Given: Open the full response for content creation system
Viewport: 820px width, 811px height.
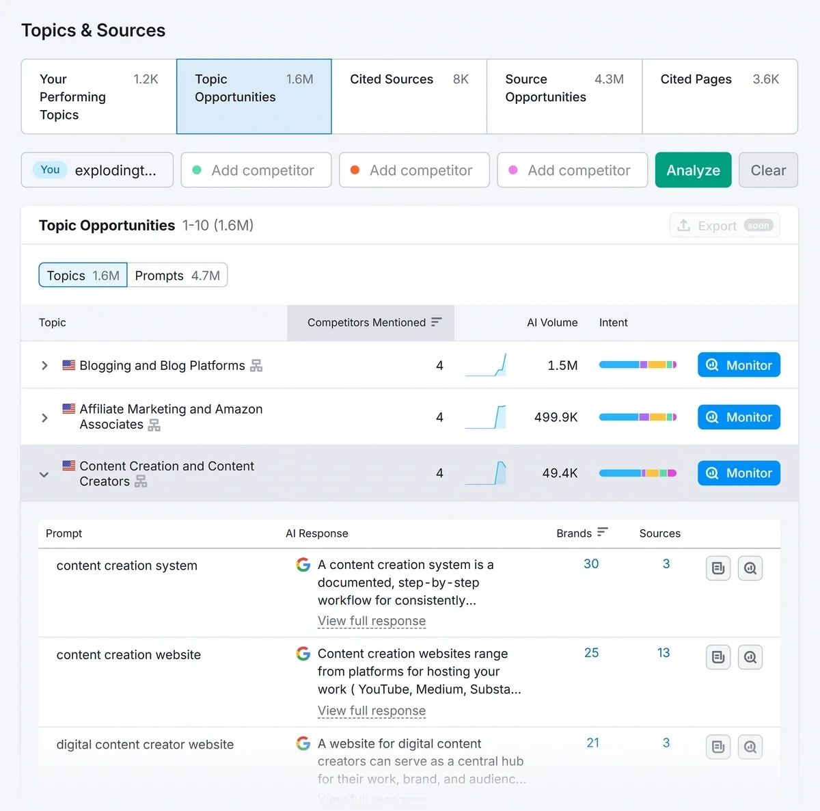Looking at the screenshot, I should [x=371, y=621].
